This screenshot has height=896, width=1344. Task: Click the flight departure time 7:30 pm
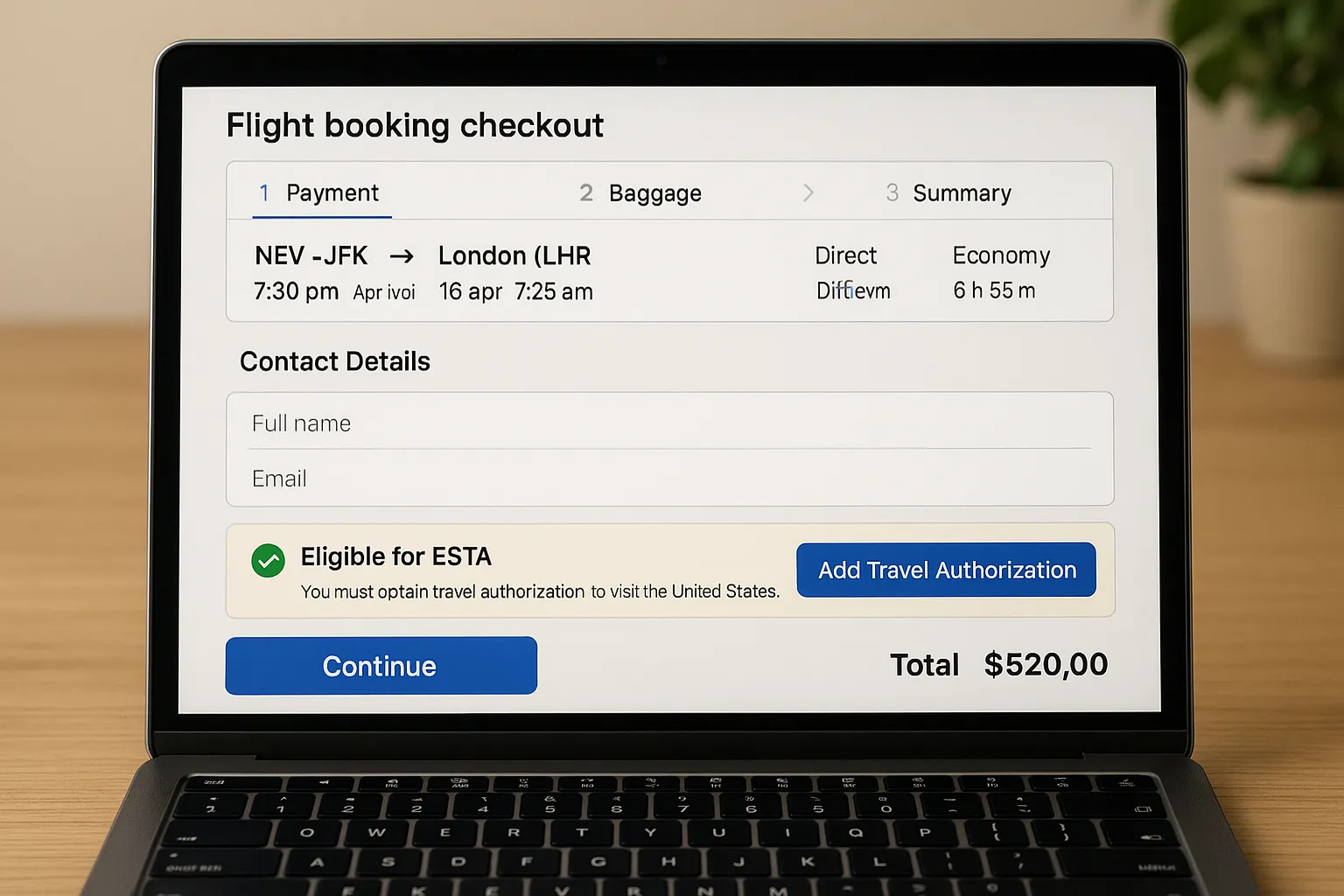pos(296,291)
